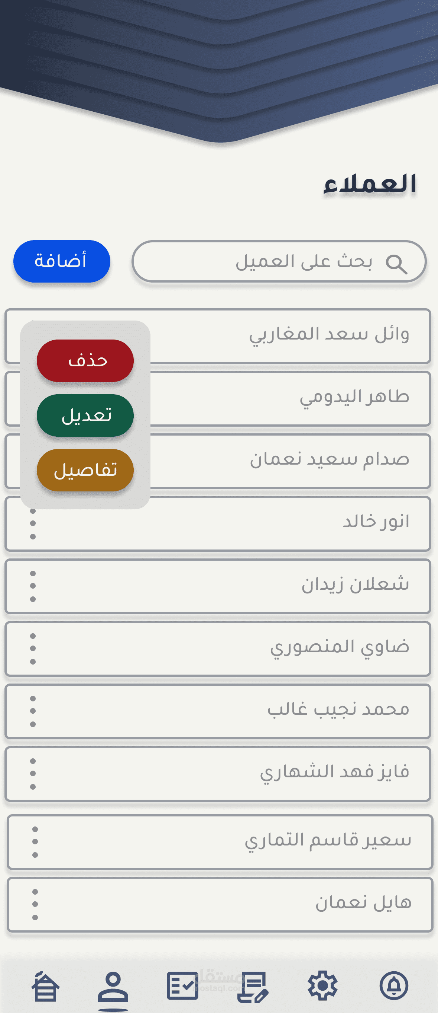This screenshot has width=438, height=1013.
Task: Choose حذف from the popup menu
Action: (85, 361)
